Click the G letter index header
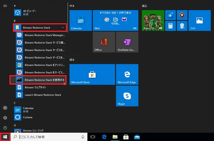The width and height of the screenshot is (214, 141). [x=15, y=125]
